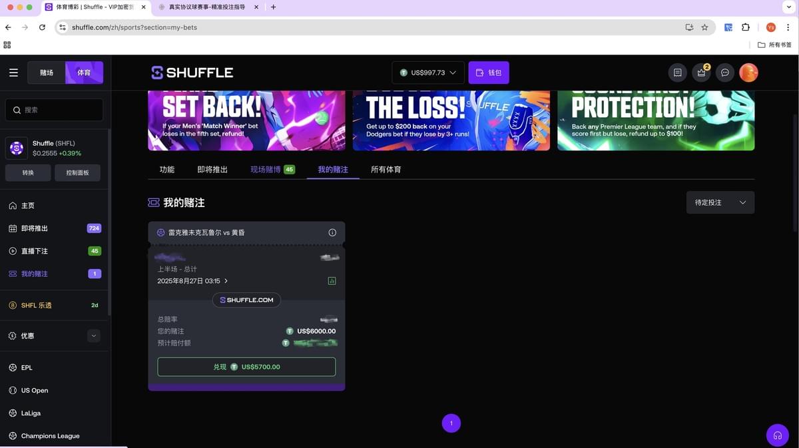
Task: Select the 即将推出 tab
Action: 212,170
